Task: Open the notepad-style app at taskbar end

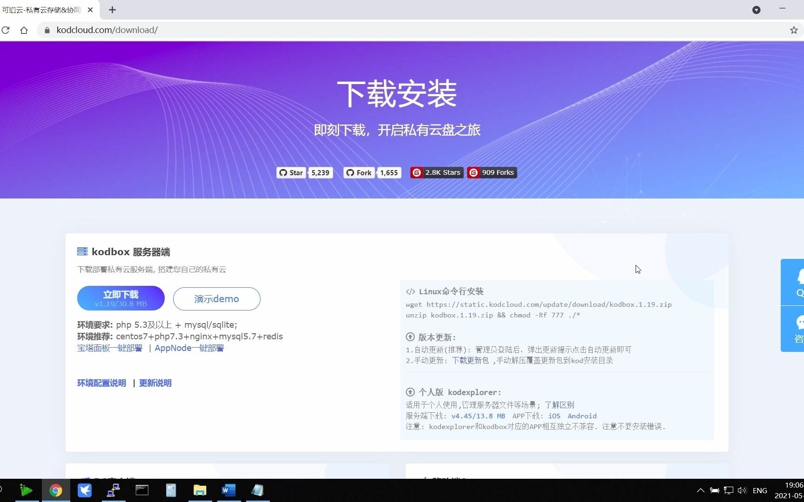Action: coord(257,490)
